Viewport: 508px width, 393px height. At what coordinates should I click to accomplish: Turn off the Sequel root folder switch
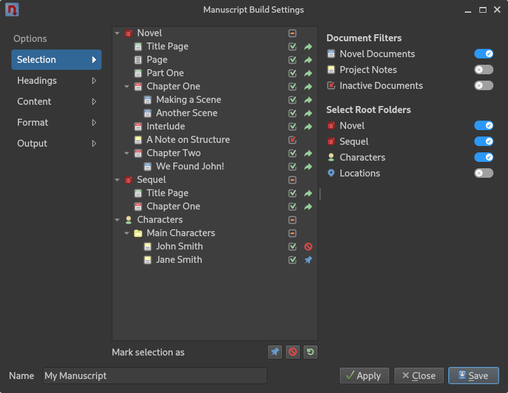click(x=484, y=141)
